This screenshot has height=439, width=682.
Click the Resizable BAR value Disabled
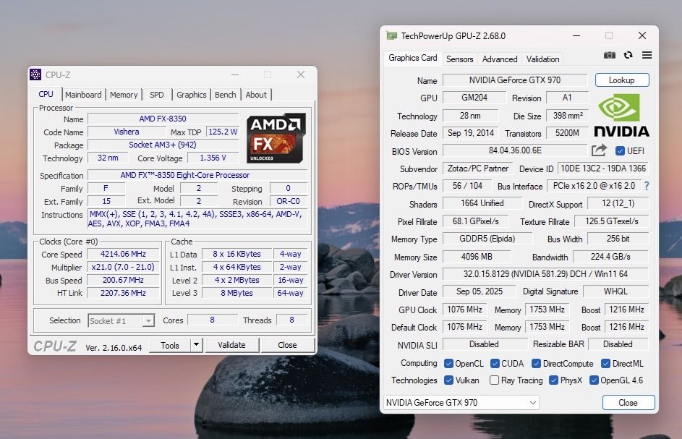coord(618,344)
